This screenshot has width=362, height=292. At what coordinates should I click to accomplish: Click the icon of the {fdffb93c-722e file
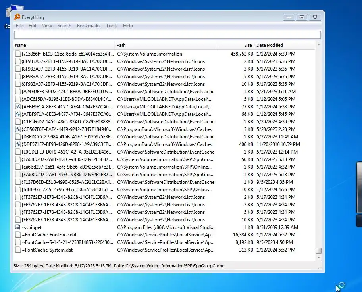coord(18,190)
